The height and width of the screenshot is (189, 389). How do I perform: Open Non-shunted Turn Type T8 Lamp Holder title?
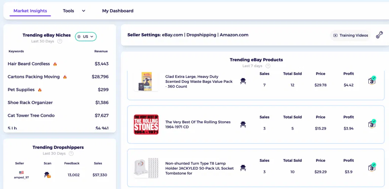coord(199,168)
